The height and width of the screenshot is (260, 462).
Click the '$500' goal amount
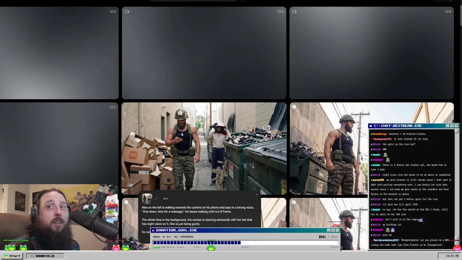point(335,237)
